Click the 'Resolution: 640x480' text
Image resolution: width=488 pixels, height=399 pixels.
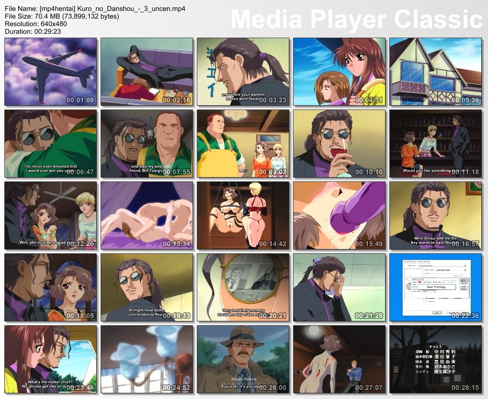(36, 24)
